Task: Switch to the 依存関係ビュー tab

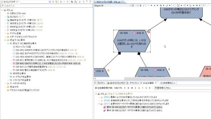Action: point(168,83)
